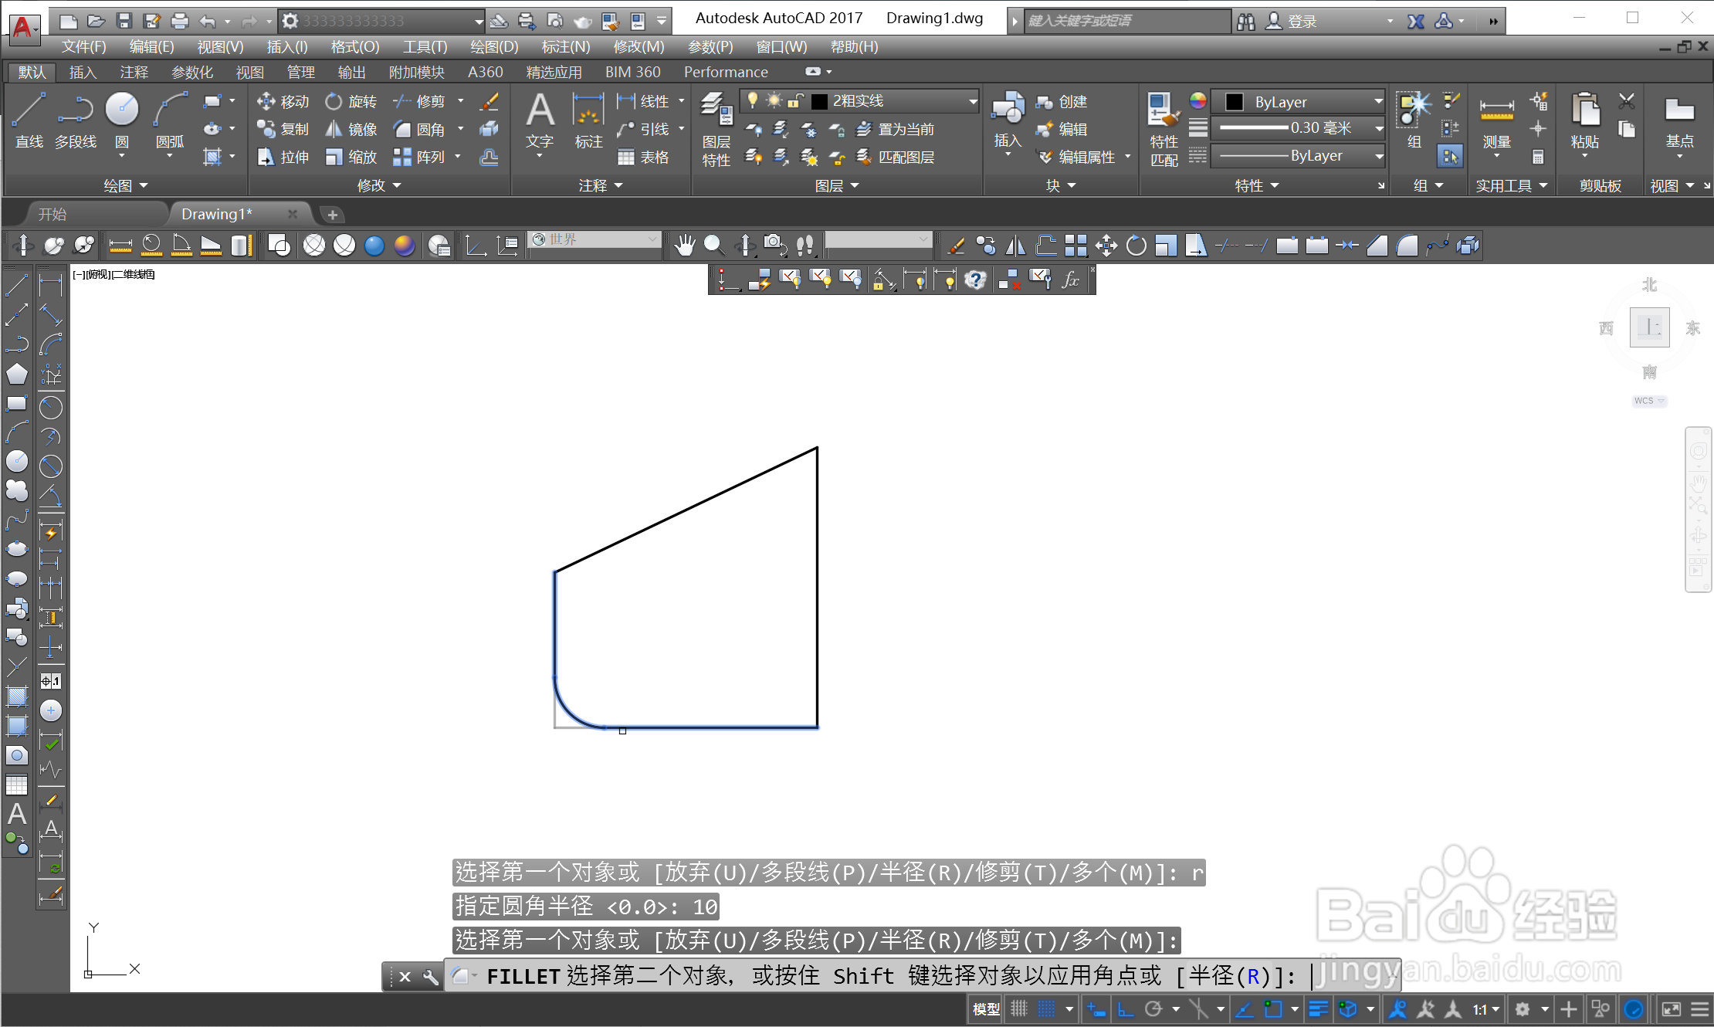Viewport: 1714px width, 1027px height.
Task: Open the 格式(O) menu
Action: point(354,46)
